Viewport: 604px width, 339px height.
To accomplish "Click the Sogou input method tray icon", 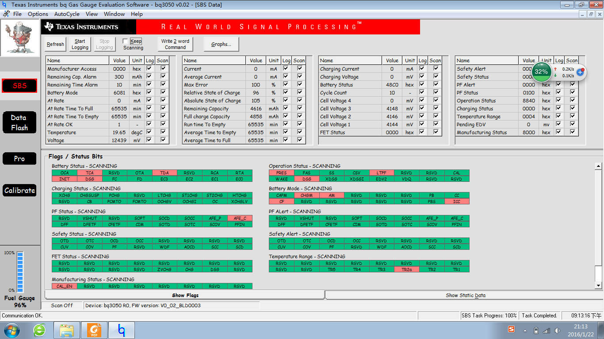I will click(x=511, y=330).
